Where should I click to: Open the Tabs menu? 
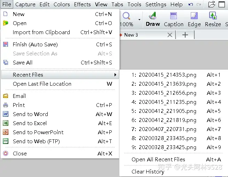tap(117, 5)
